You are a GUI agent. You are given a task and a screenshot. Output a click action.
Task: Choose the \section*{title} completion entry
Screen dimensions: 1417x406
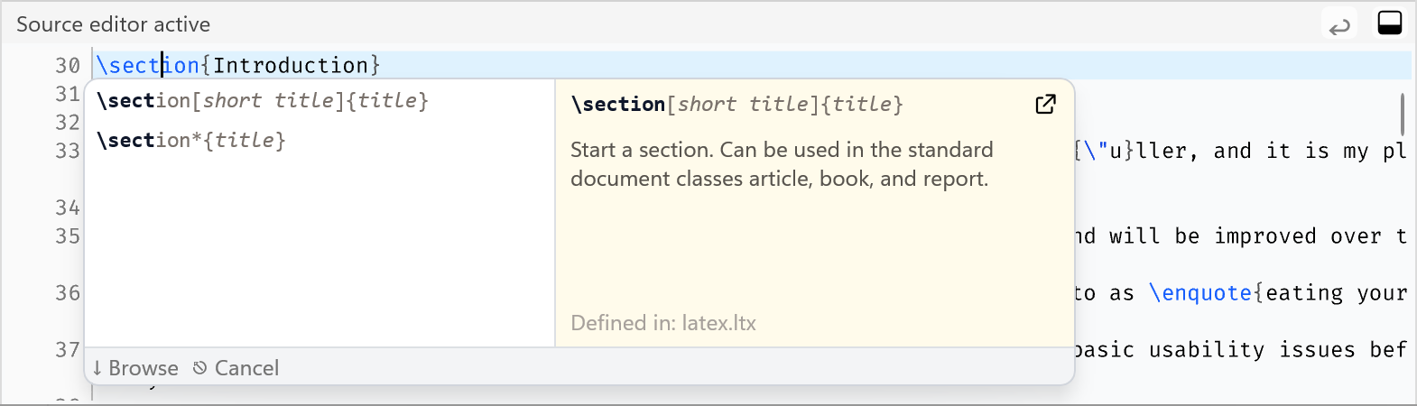click(191, 141)
